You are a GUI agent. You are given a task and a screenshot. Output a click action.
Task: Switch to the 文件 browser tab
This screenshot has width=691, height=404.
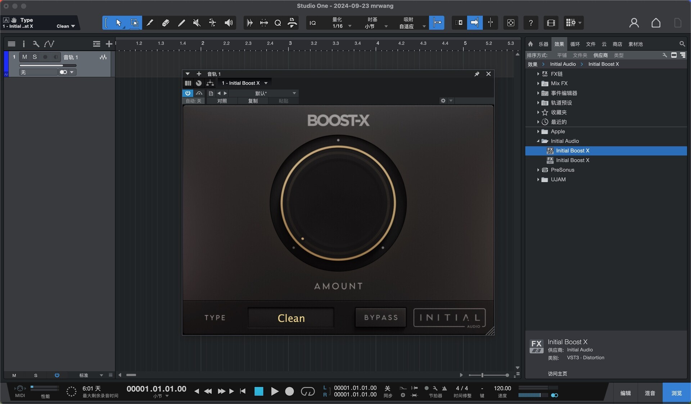pyautogui.click(x=591, y=44)
